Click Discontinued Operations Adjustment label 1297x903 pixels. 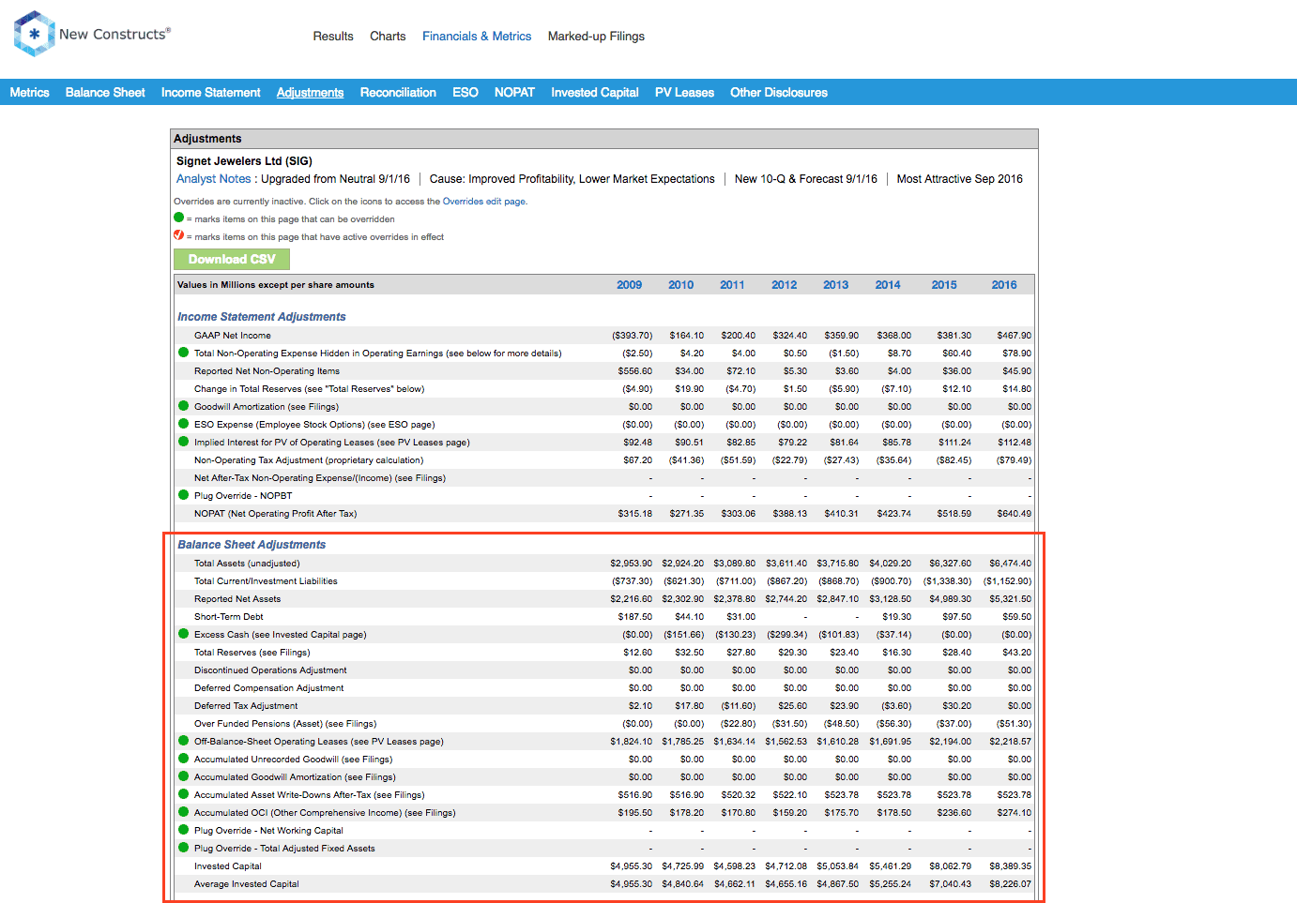(x=270, y=670)
